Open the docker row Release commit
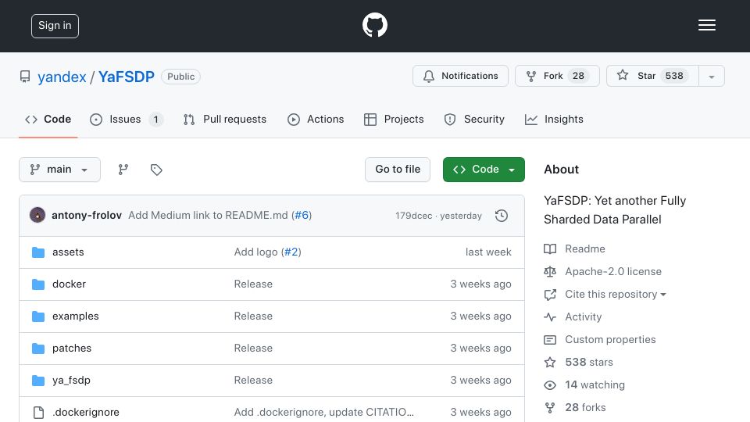Screen dimensions: 750x422 (253, 284)
